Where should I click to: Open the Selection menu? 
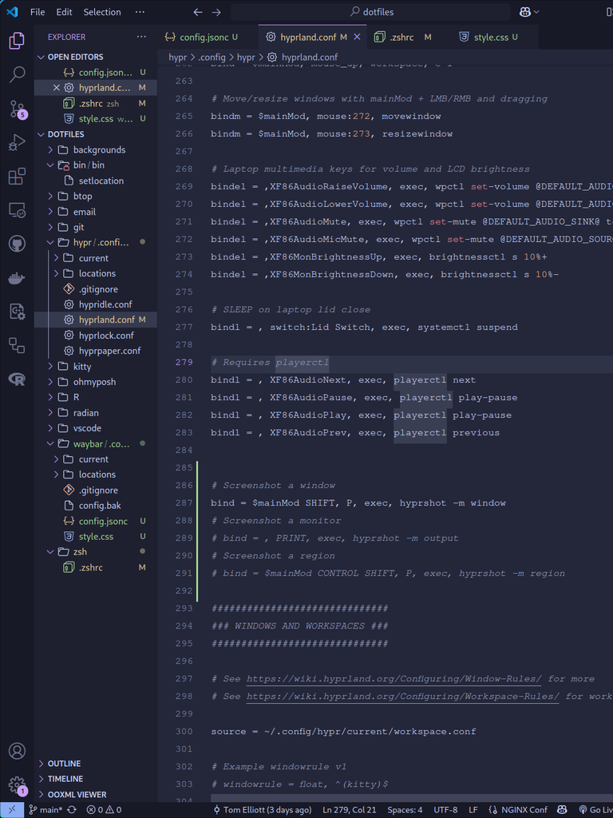pos(102,12)
